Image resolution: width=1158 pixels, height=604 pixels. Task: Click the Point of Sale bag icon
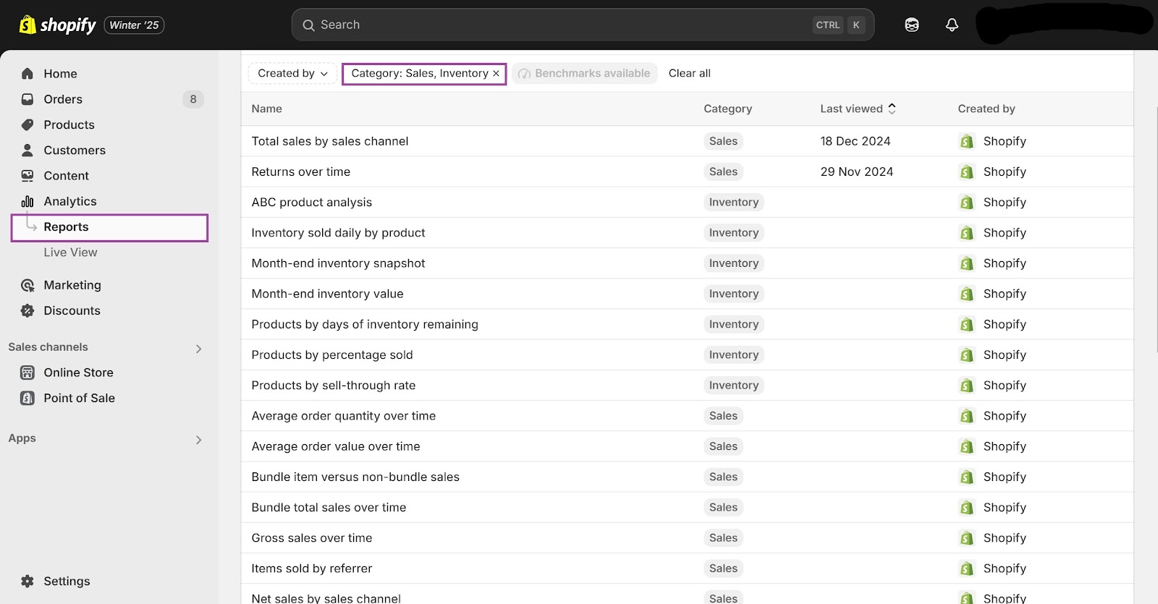point(28,398)
